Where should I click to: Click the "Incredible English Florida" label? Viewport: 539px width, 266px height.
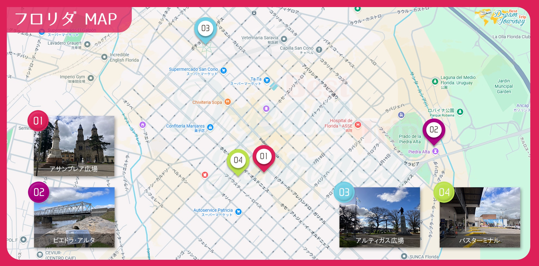[x=124, y=57]
